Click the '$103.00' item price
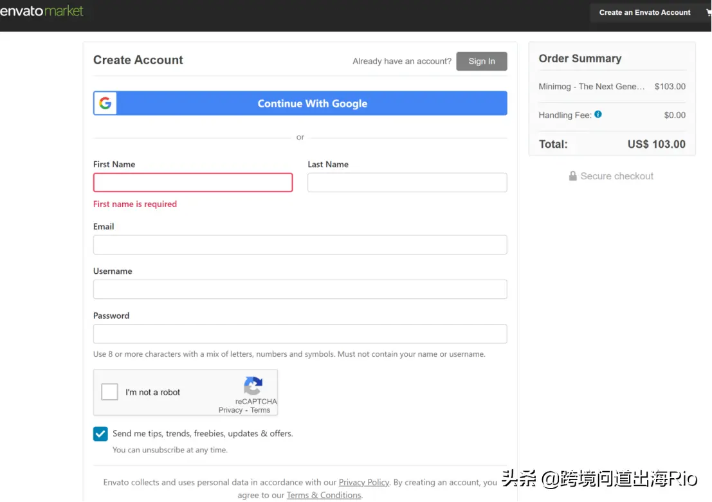The height and width of the screenshot is (502, 712). (x=670, y=86)
